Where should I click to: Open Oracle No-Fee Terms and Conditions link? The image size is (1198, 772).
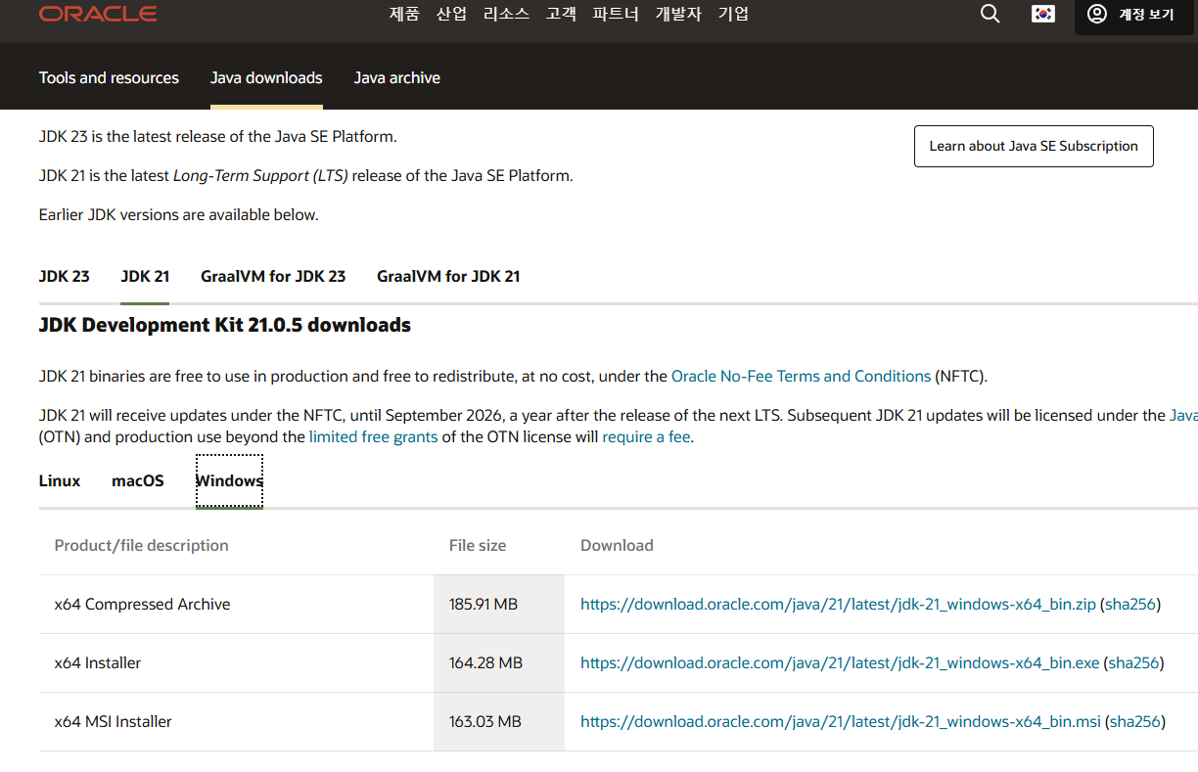(x=801, y=376)
